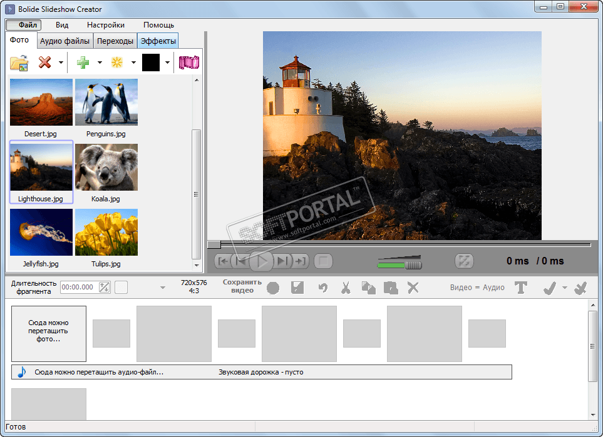Click the photo list scroll down arrow
The height and width of the screenshot is (437, 603).
197,265
